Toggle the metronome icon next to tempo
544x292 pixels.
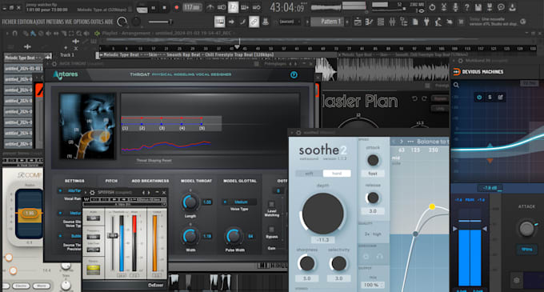click(210, 7)
